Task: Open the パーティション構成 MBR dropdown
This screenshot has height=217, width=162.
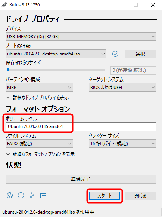Action: click(x=39, y=87)
